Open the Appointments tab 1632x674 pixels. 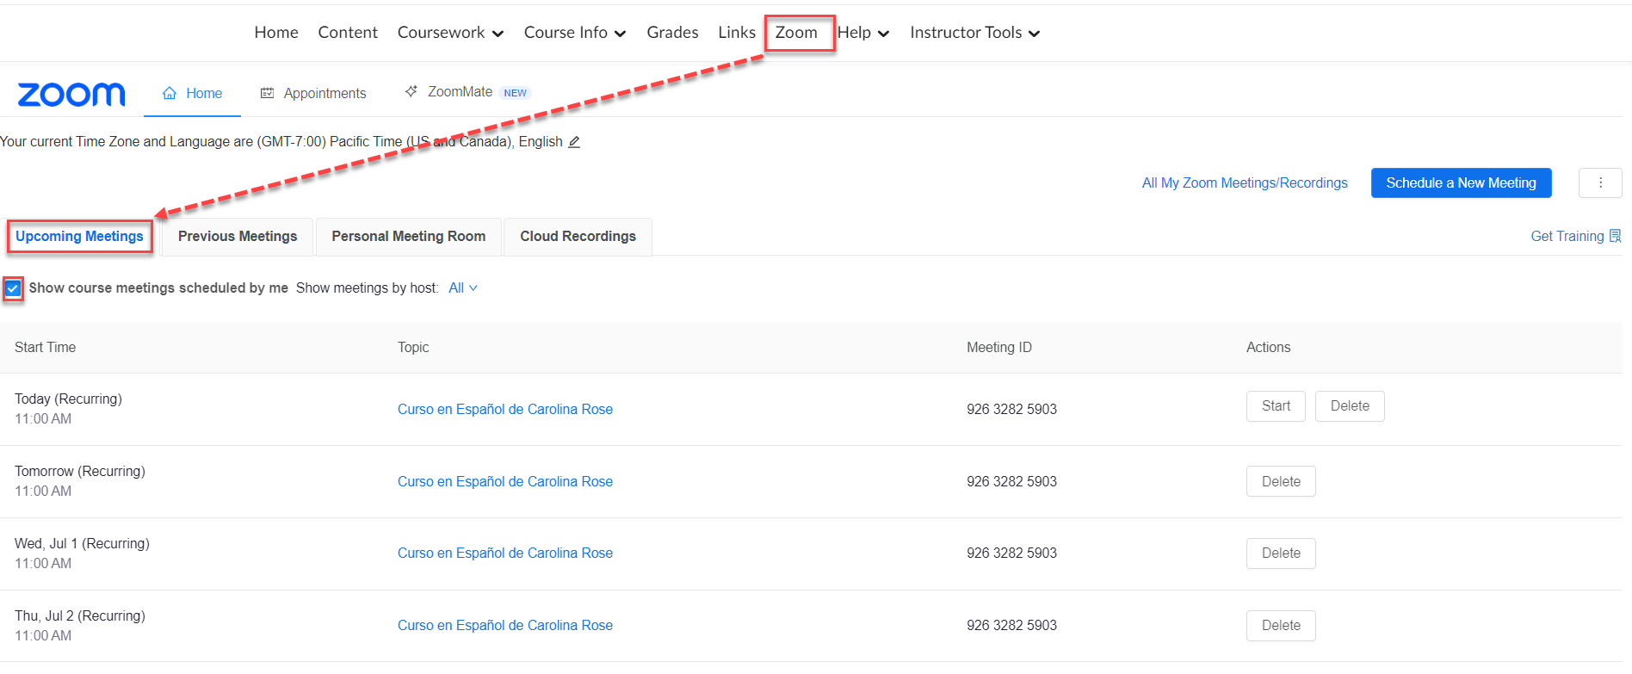coord(313,93)
